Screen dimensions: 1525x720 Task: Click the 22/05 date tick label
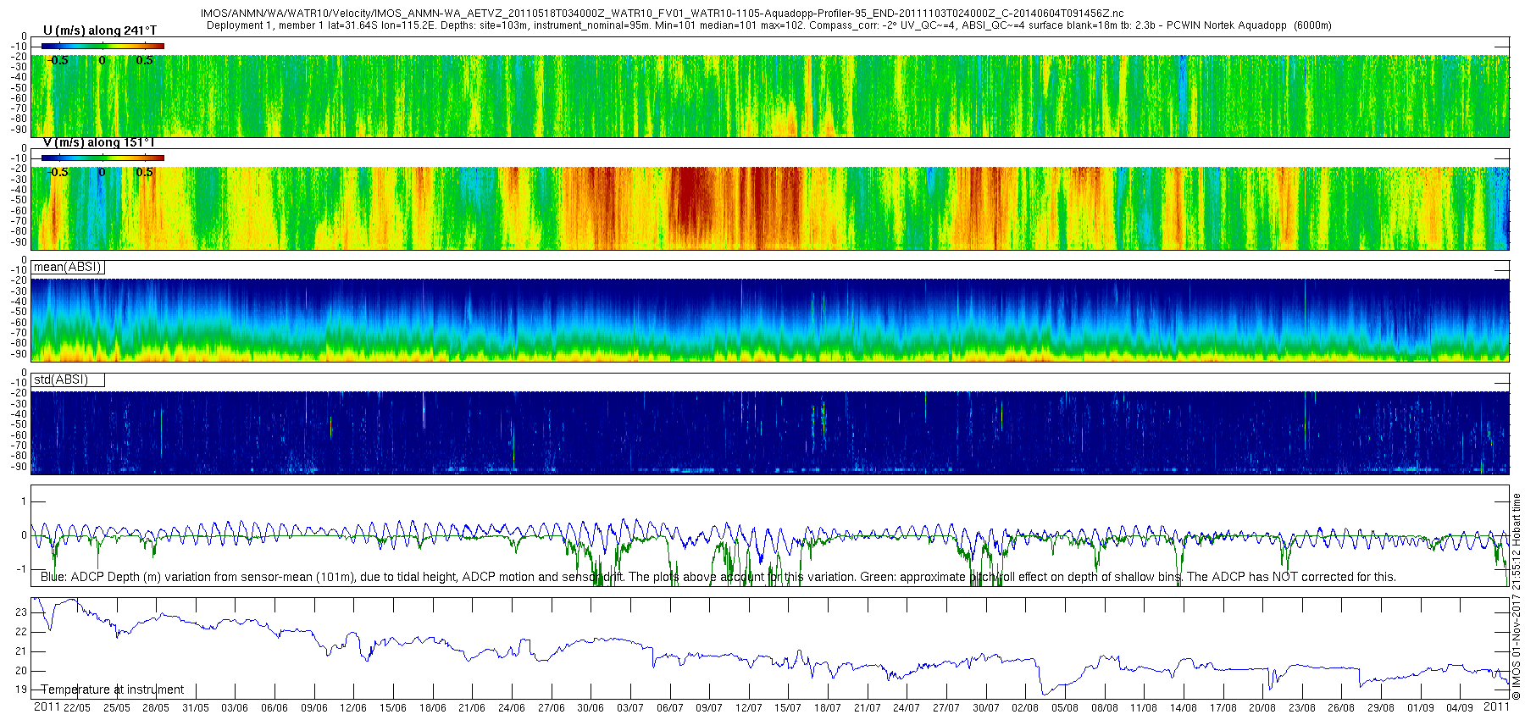[x=77, y=707]
